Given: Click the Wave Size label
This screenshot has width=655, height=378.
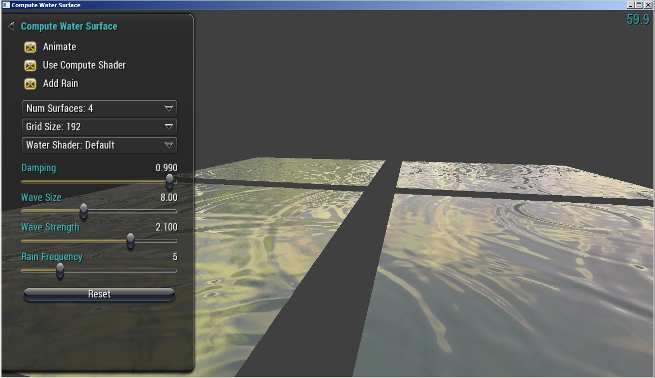Looking at the screenshot, I should click(41, 198).
